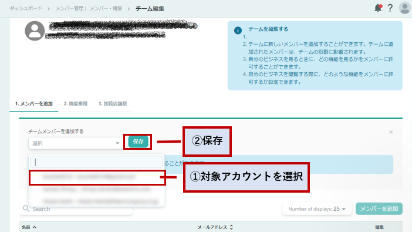The width and height of the screenshot is (412, 232).
Task: Click the team profile avatar image
Action: coord(35,31)
